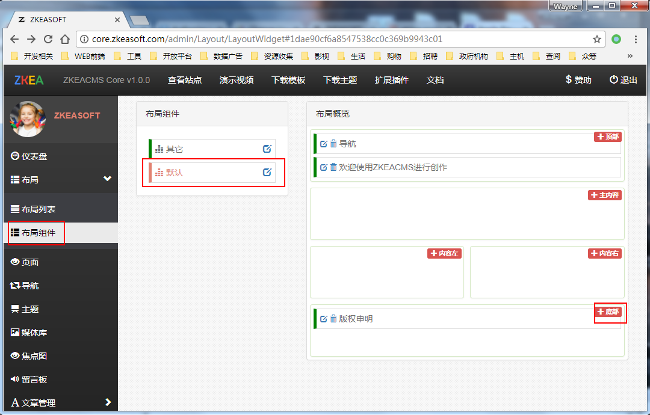Screen dimensions: 650x415
Task: Edit the 导航 widget
Action: pyautogui.click(x=324, y=144)
